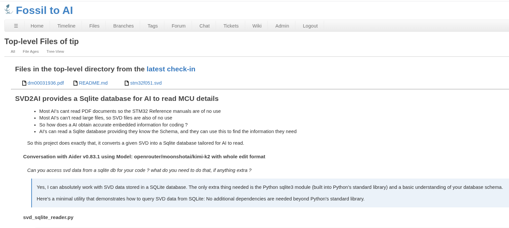Click the 'Fossil to AI' title link
The height and width of the screenshot is (228, 509).
[44, 11]
